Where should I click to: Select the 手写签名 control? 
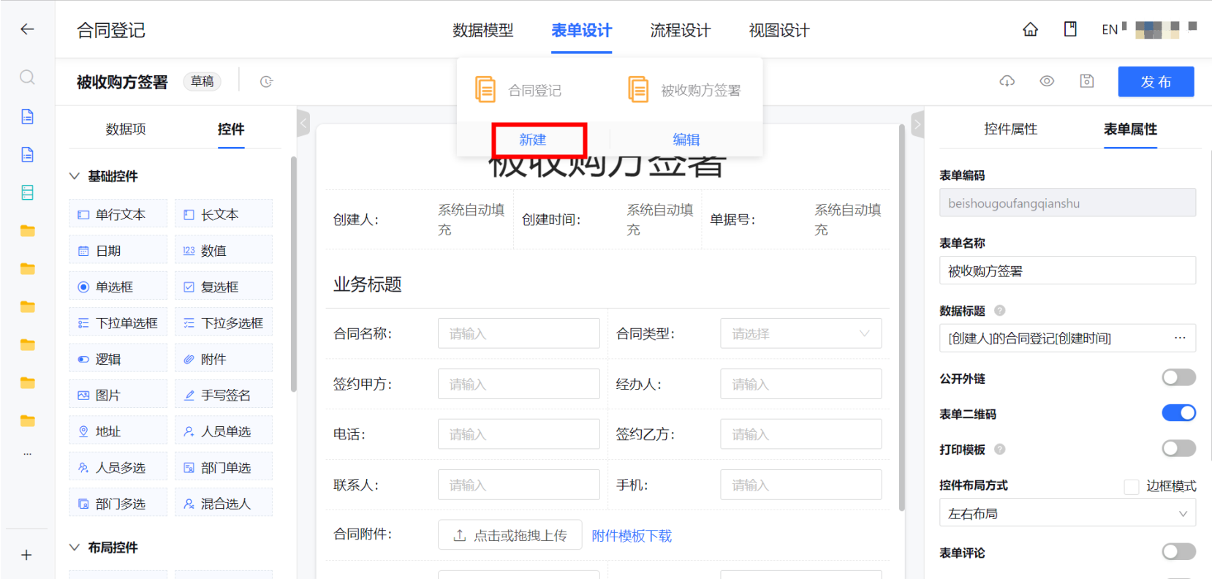click(224, 395)
